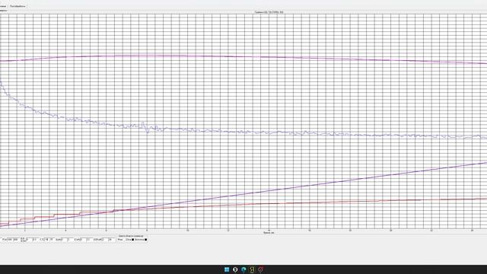
Task: Open the red app icon on the taskbar
Action: pos(261,269)
